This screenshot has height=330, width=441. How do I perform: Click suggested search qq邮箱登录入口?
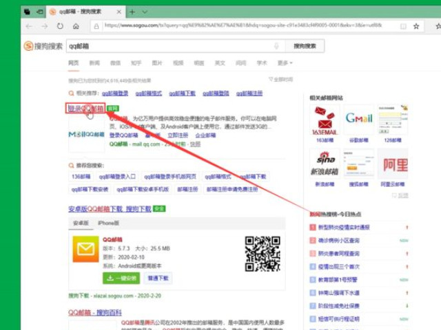point(117,177)
